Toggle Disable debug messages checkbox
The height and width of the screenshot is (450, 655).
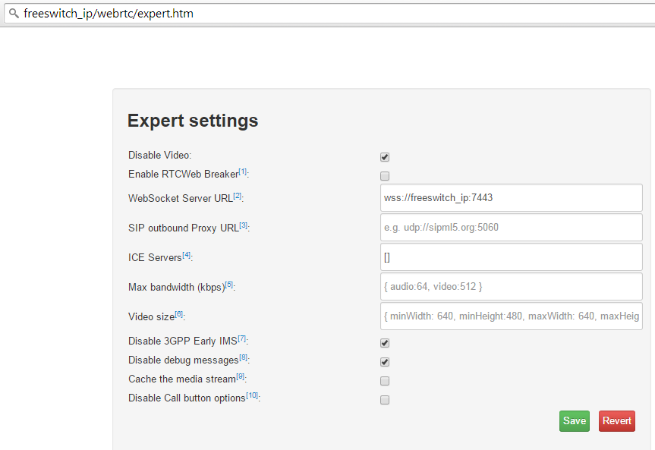point(385,362)
